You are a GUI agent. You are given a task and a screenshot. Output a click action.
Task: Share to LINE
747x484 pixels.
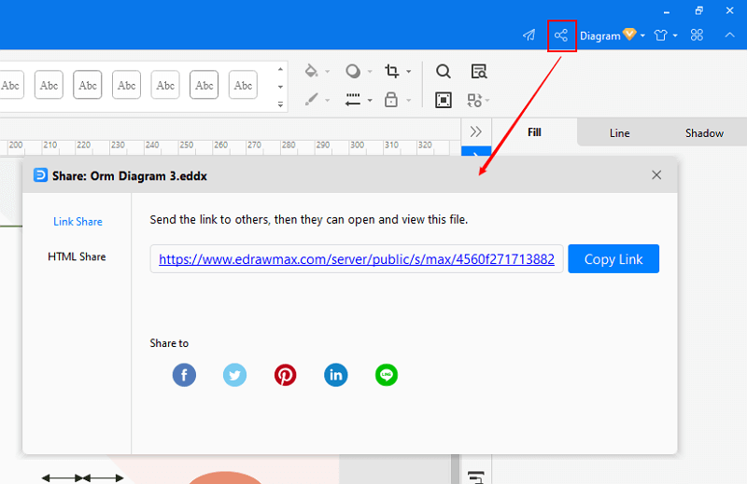(x=387, y=375)
